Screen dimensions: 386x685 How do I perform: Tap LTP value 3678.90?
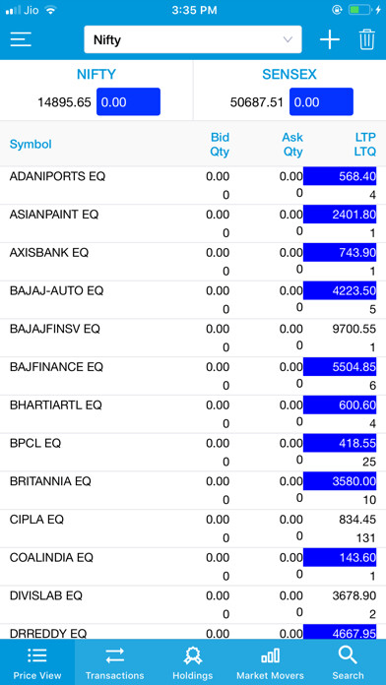tap(354, 595)
